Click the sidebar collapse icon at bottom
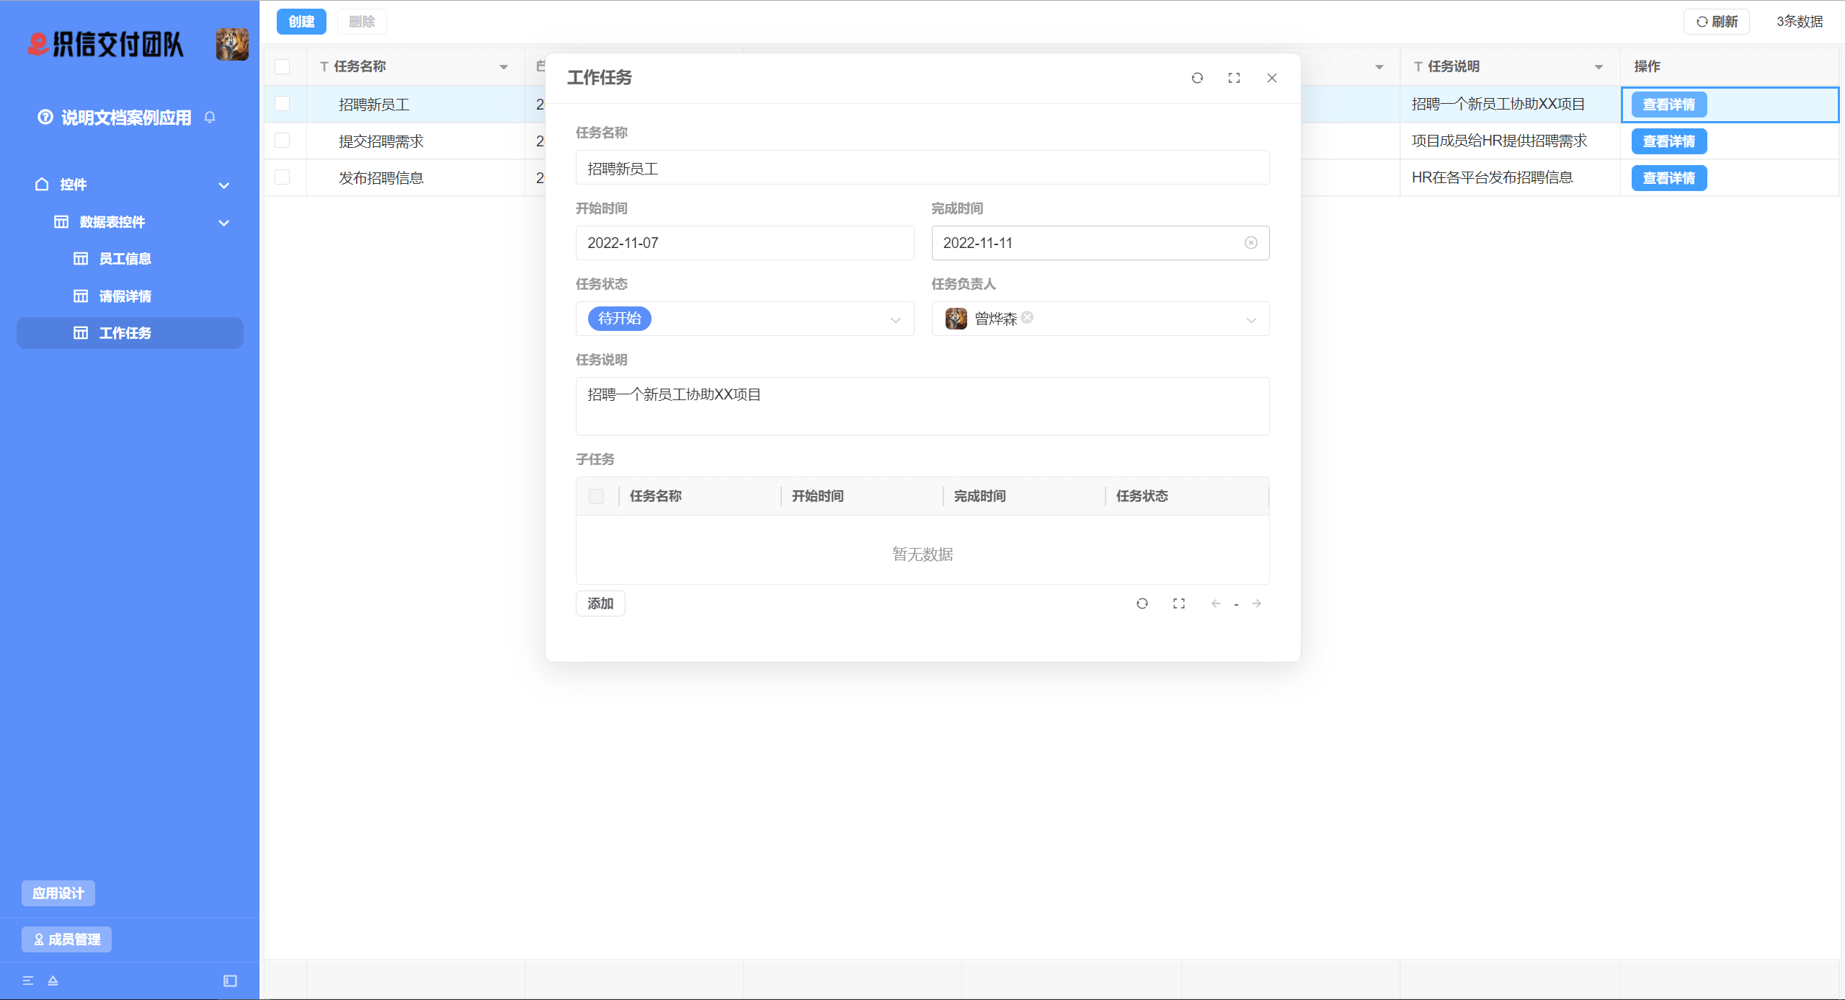The image size is (1845, 1000). [x=230, y=981]
